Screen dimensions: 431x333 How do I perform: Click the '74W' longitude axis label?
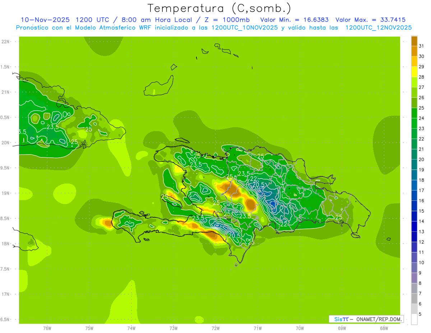(131, 328)
